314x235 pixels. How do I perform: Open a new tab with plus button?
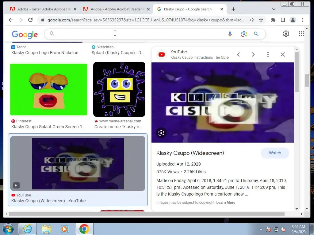pyautogui.click(x=233, y=9)
